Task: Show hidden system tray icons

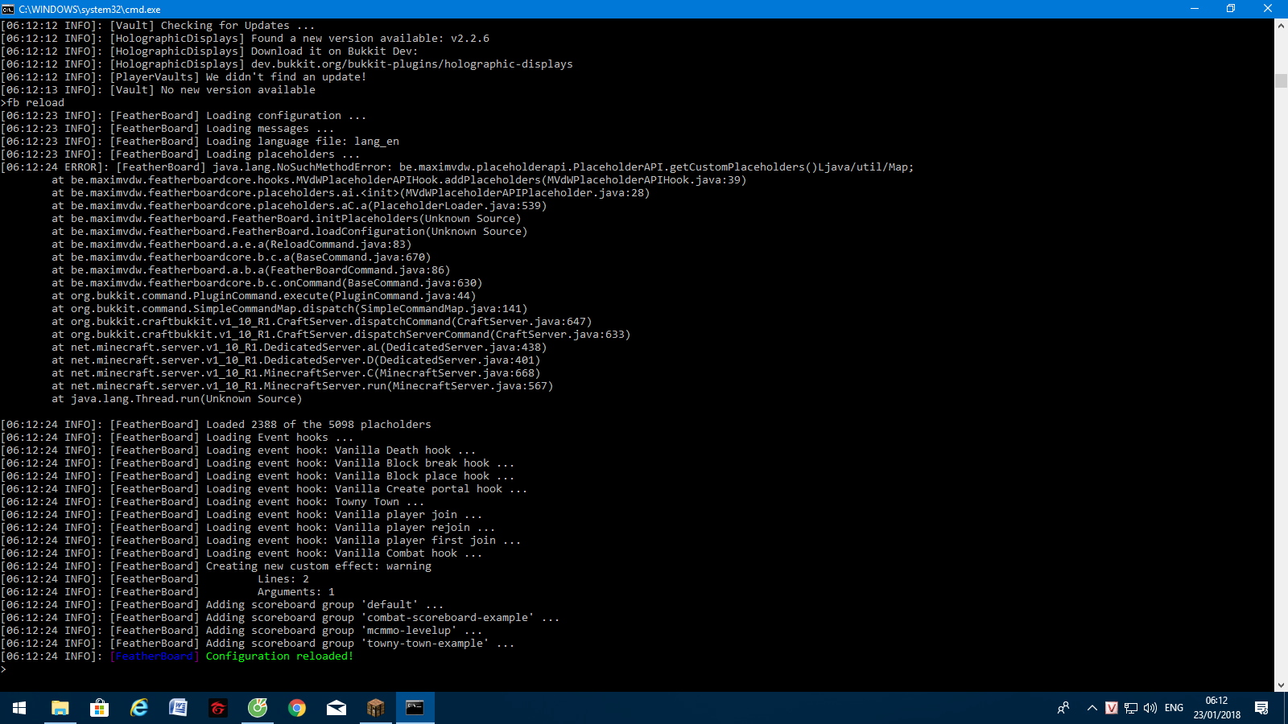Action: (x=1092, y=708)
